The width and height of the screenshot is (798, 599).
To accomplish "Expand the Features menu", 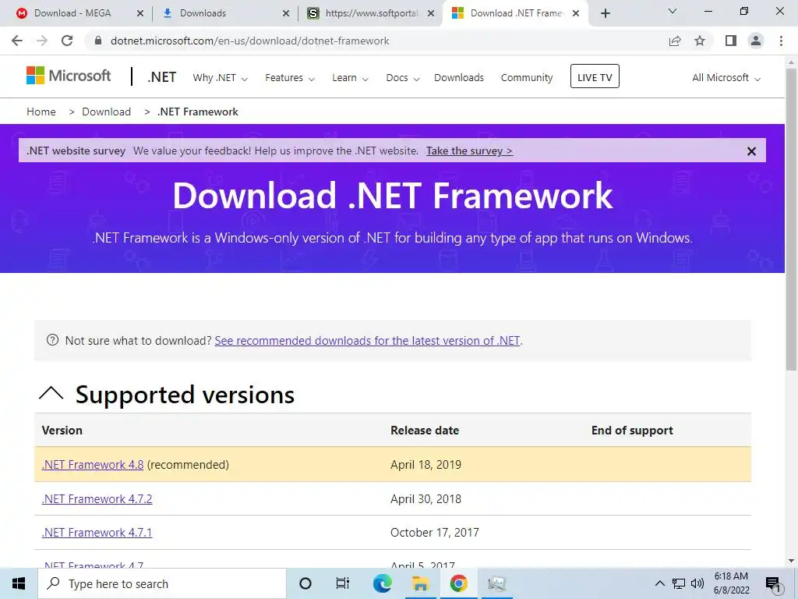I will [x=290, y=78].
